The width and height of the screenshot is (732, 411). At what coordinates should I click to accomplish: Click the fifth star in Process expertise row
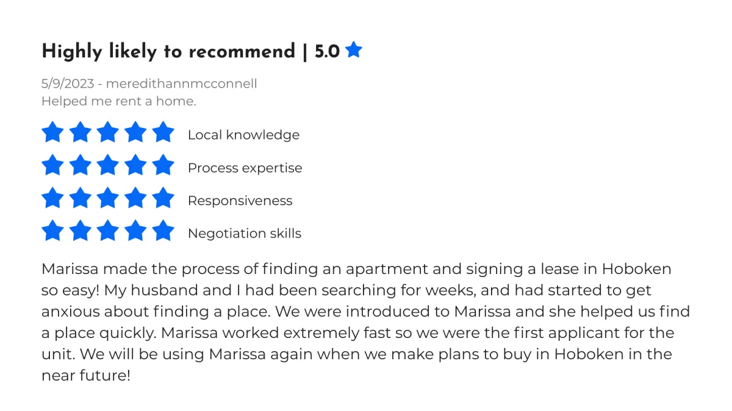(x=163, y=165)
